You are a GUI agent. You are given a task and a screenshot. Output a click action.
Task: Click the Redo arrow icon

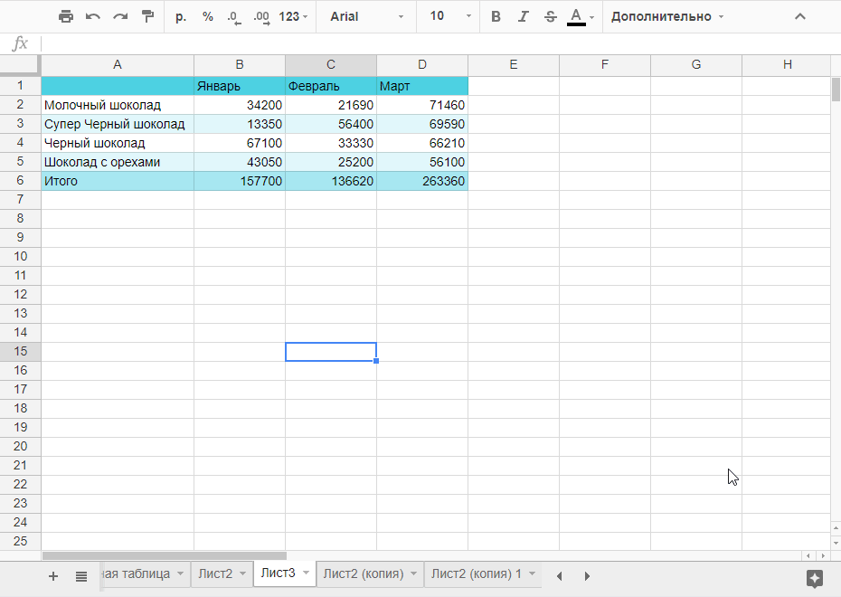click(119, 16)
